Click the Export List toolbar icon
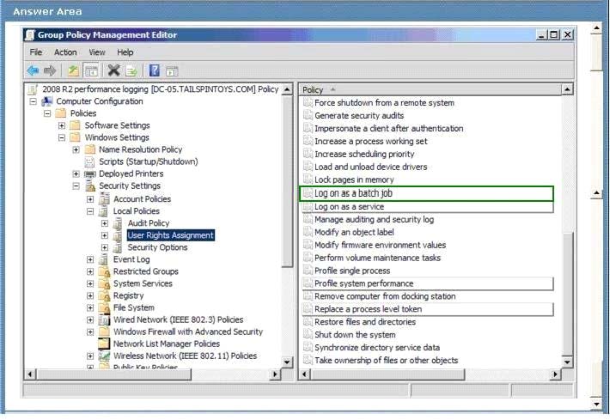 [131, 70]
